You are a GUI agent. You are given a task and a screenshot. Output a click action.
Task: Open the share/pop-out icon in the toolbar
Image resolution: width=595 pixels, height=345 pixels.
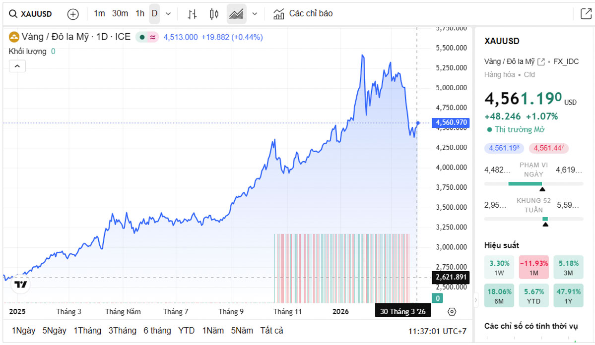click(586, 14)
